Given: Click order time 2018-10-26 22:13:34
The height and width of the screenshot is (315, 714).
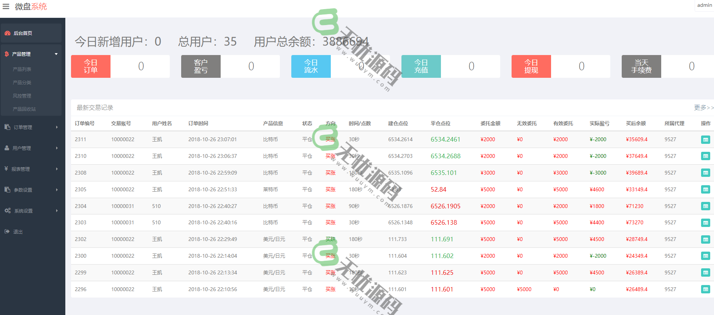Looking at the screenshot, I should pyautogui.click(x=213, y=272).
